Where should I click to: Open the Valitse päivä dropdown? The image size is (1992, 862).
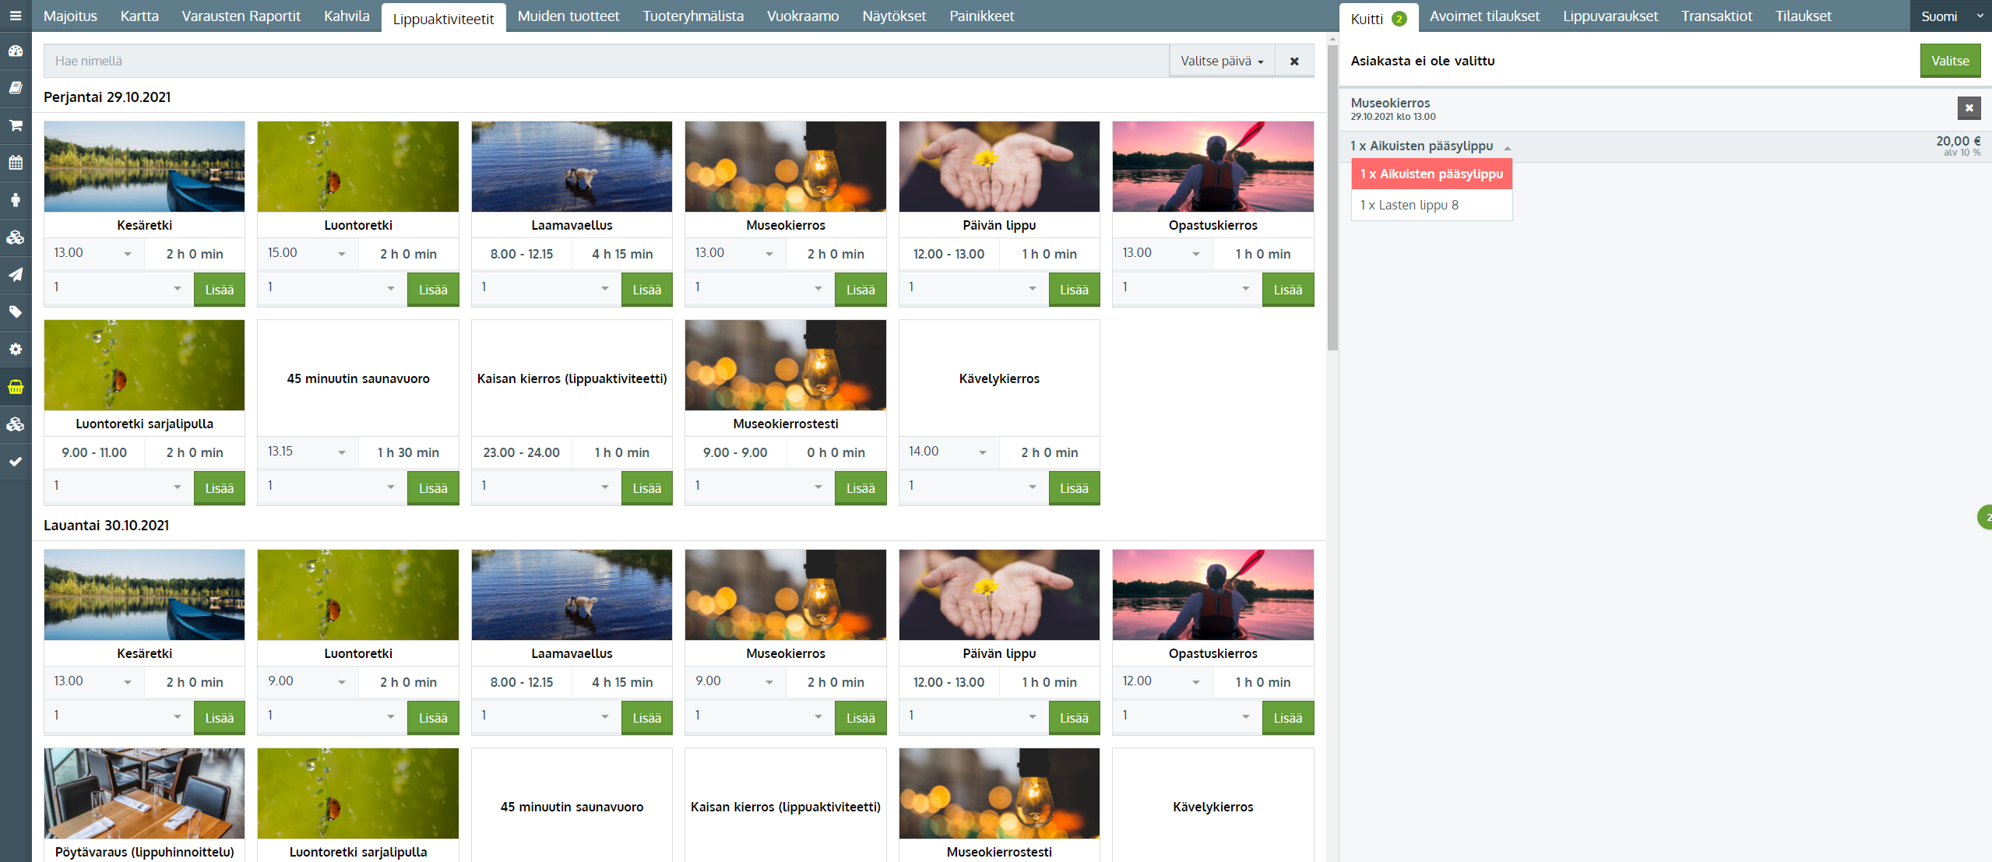pyautogui.click(x=1221, y=62)
